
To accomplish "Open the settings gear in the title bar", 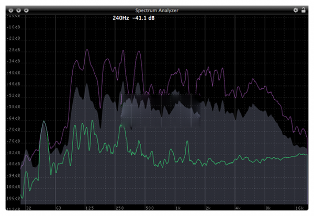I will click(296, 10).
